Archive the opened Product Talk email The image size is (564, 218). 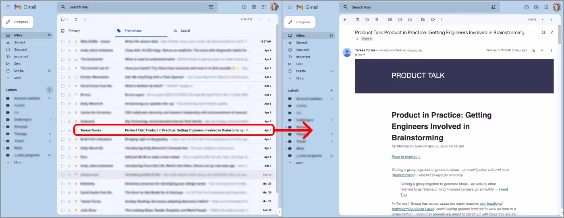pyautogui.click(x=357, y=19)
